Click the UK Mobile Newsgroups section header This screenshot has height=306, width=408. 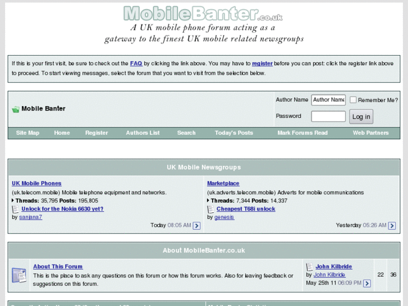click(x=204, y=167)
